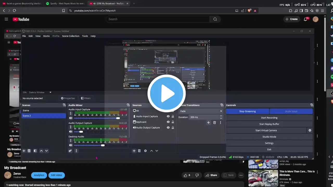This screenshot has height=187, width=333.
Task: Click the YouTube search magnifier button
Action: [215, 19]
